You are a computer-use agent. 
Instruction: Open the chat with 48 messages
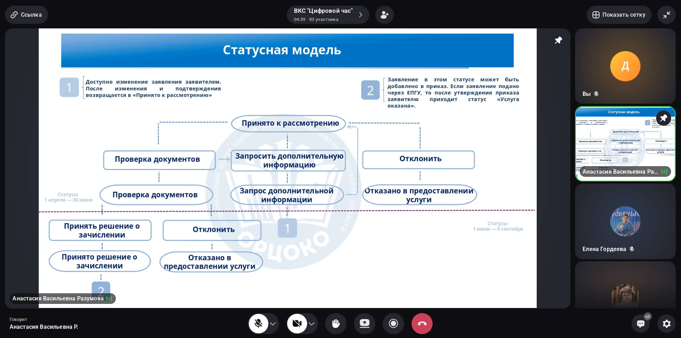pos(640,323)
